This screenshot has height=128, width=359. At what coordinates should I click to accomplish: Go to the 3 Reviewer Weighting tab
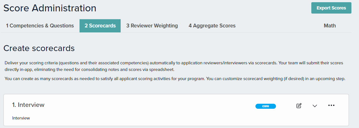coord(152,26)
